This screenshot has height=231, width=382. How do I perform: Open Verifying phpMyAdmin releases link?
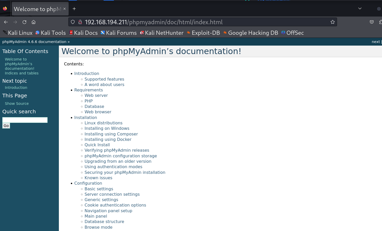click(117, 150)
